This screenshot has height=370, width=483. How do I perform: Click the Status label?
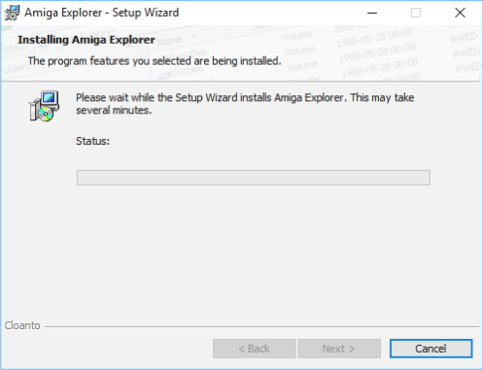tap(92, 141)
